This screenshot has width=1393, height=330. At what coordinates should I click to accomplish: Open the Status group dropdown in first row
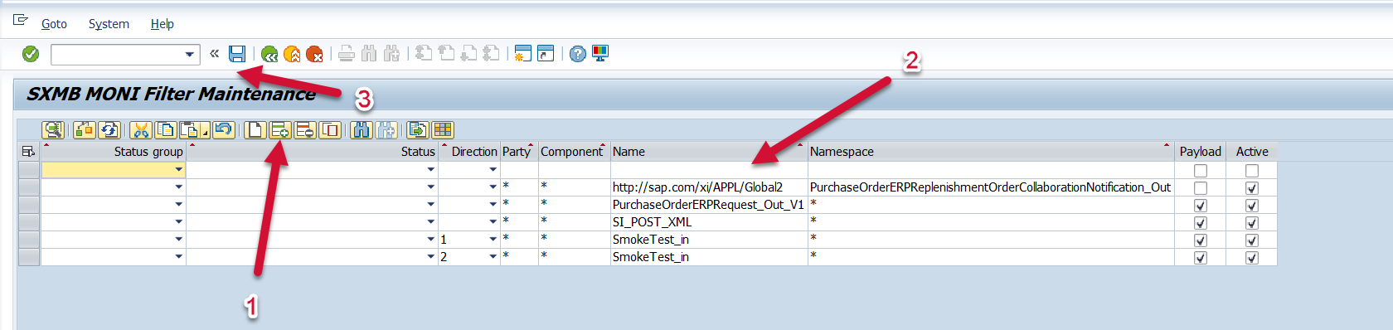coord(178,170)
